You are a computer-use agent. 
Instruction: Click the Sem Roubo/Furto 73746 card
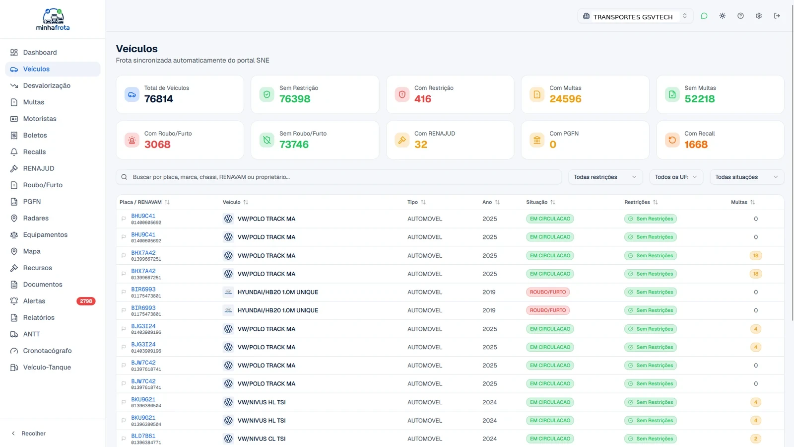[x=315, y=140]
